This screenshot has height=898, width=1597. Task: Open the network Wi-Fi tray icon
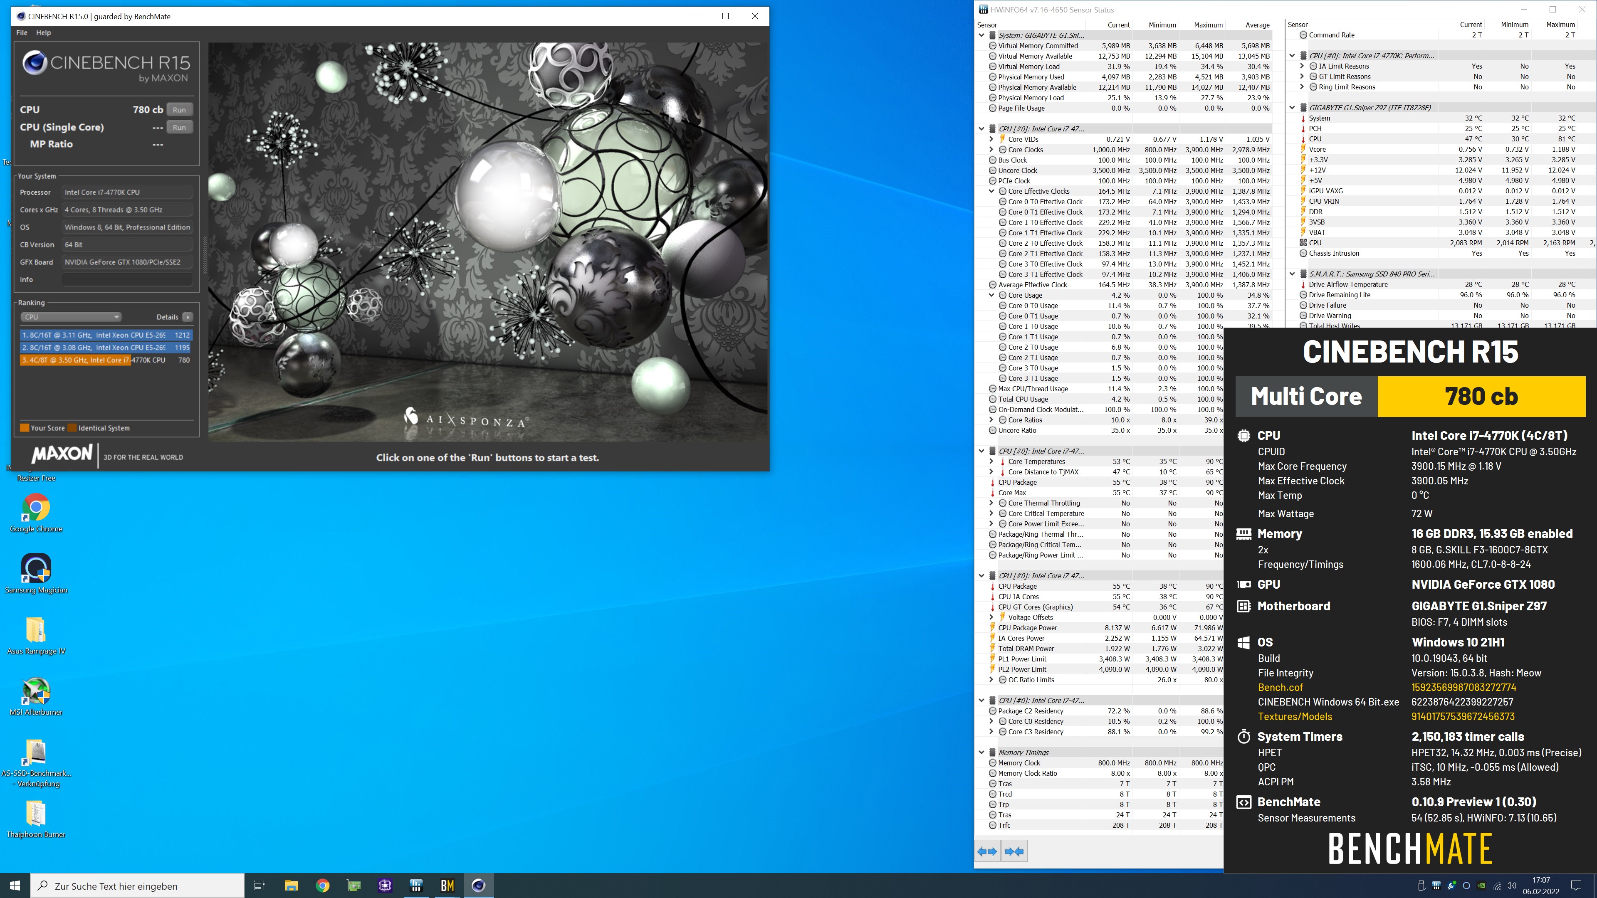pos(1497,886)
